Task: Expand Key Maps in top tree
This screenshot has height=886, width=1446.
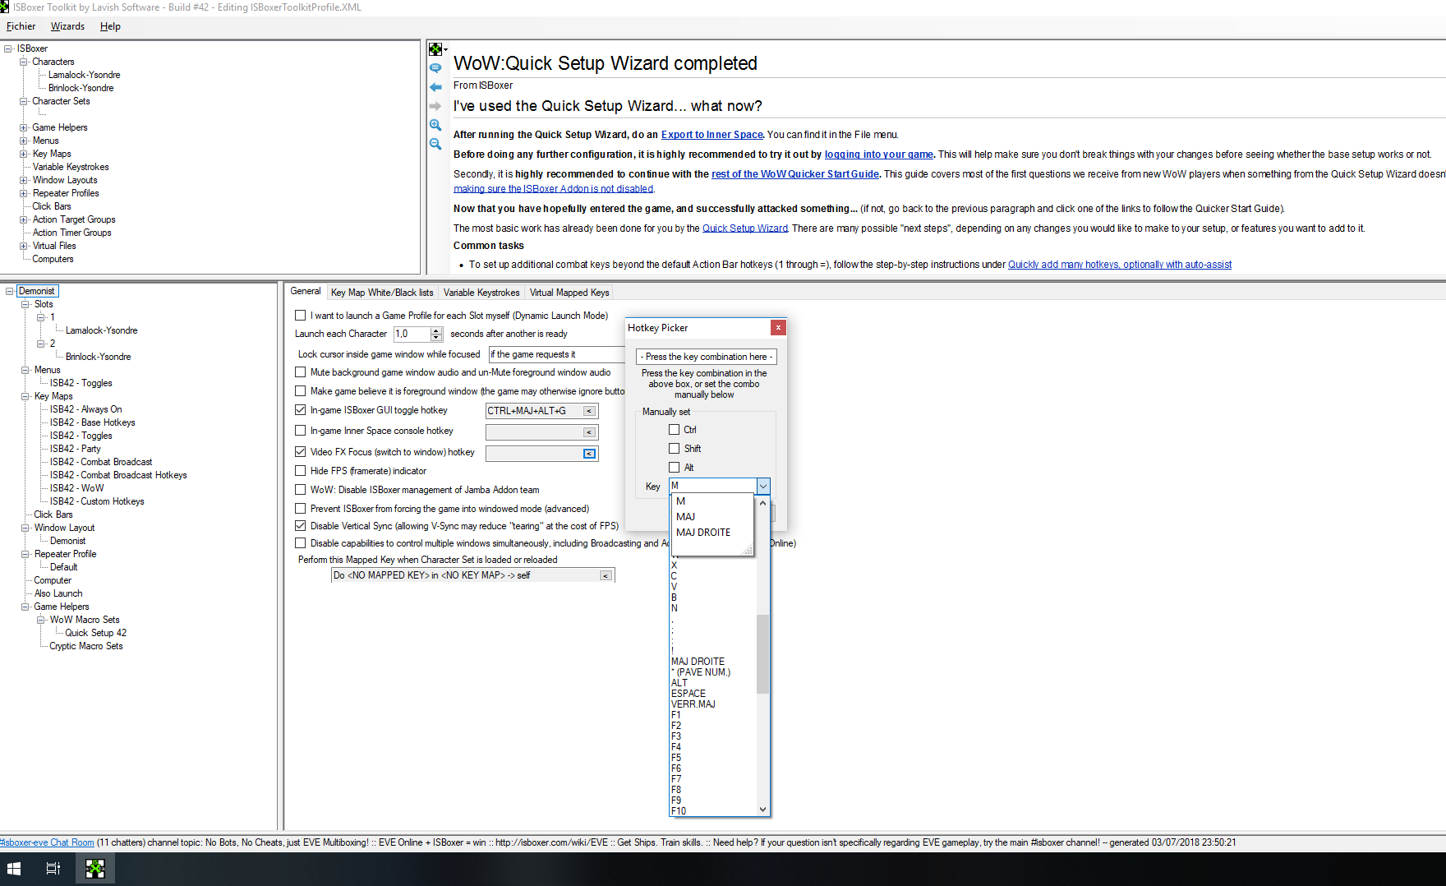Action: [x=24, y=154]
